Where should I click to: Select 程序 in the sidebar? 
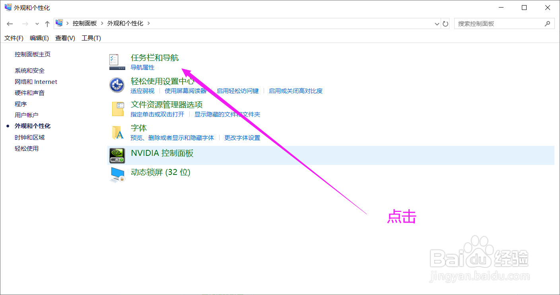[x=21, y=104]
